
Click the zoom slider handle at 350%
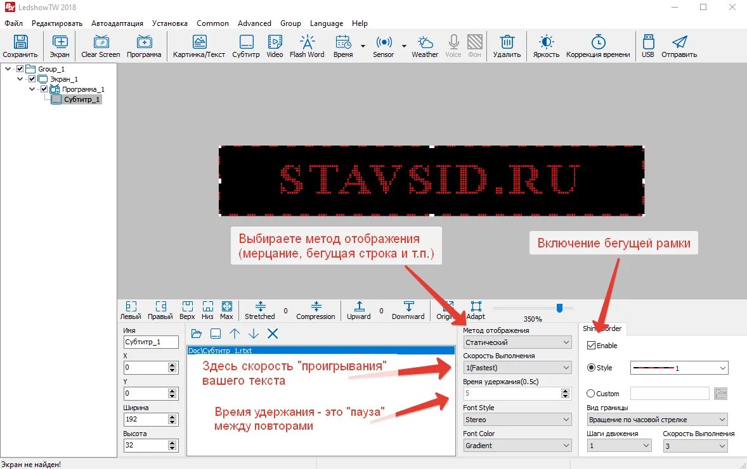[560, 308]
